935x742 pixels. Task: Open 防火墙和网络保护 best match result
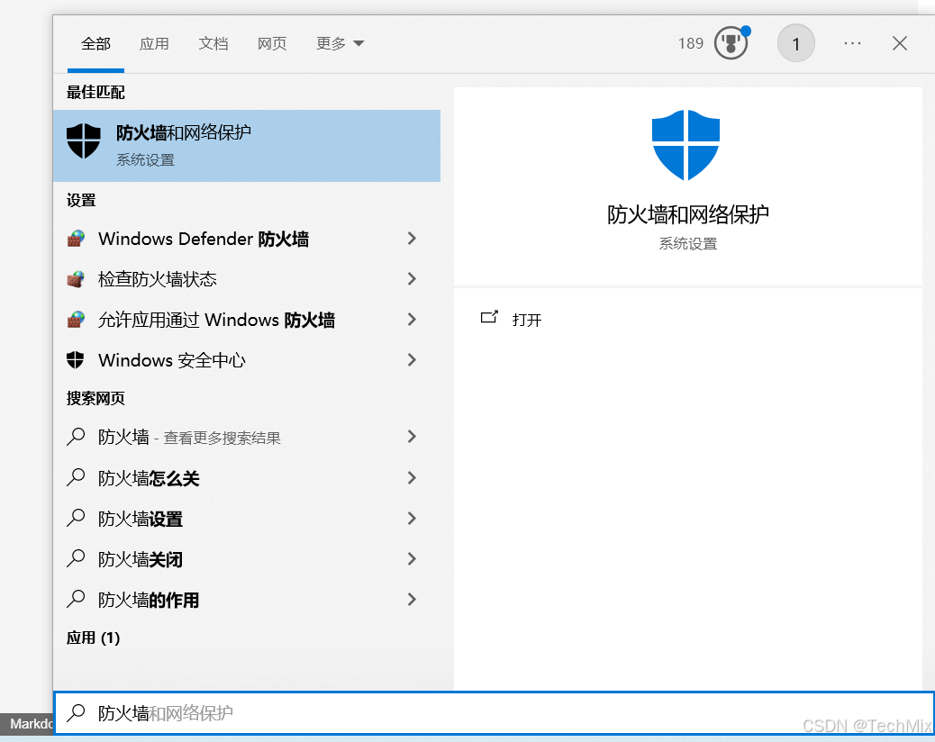coord(247,145)
